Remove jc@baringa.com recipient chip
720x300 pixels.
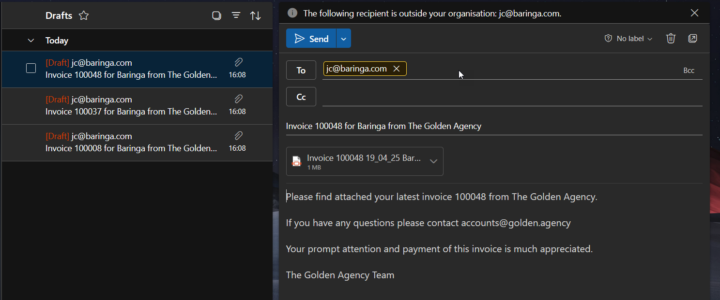pos(397,69)
